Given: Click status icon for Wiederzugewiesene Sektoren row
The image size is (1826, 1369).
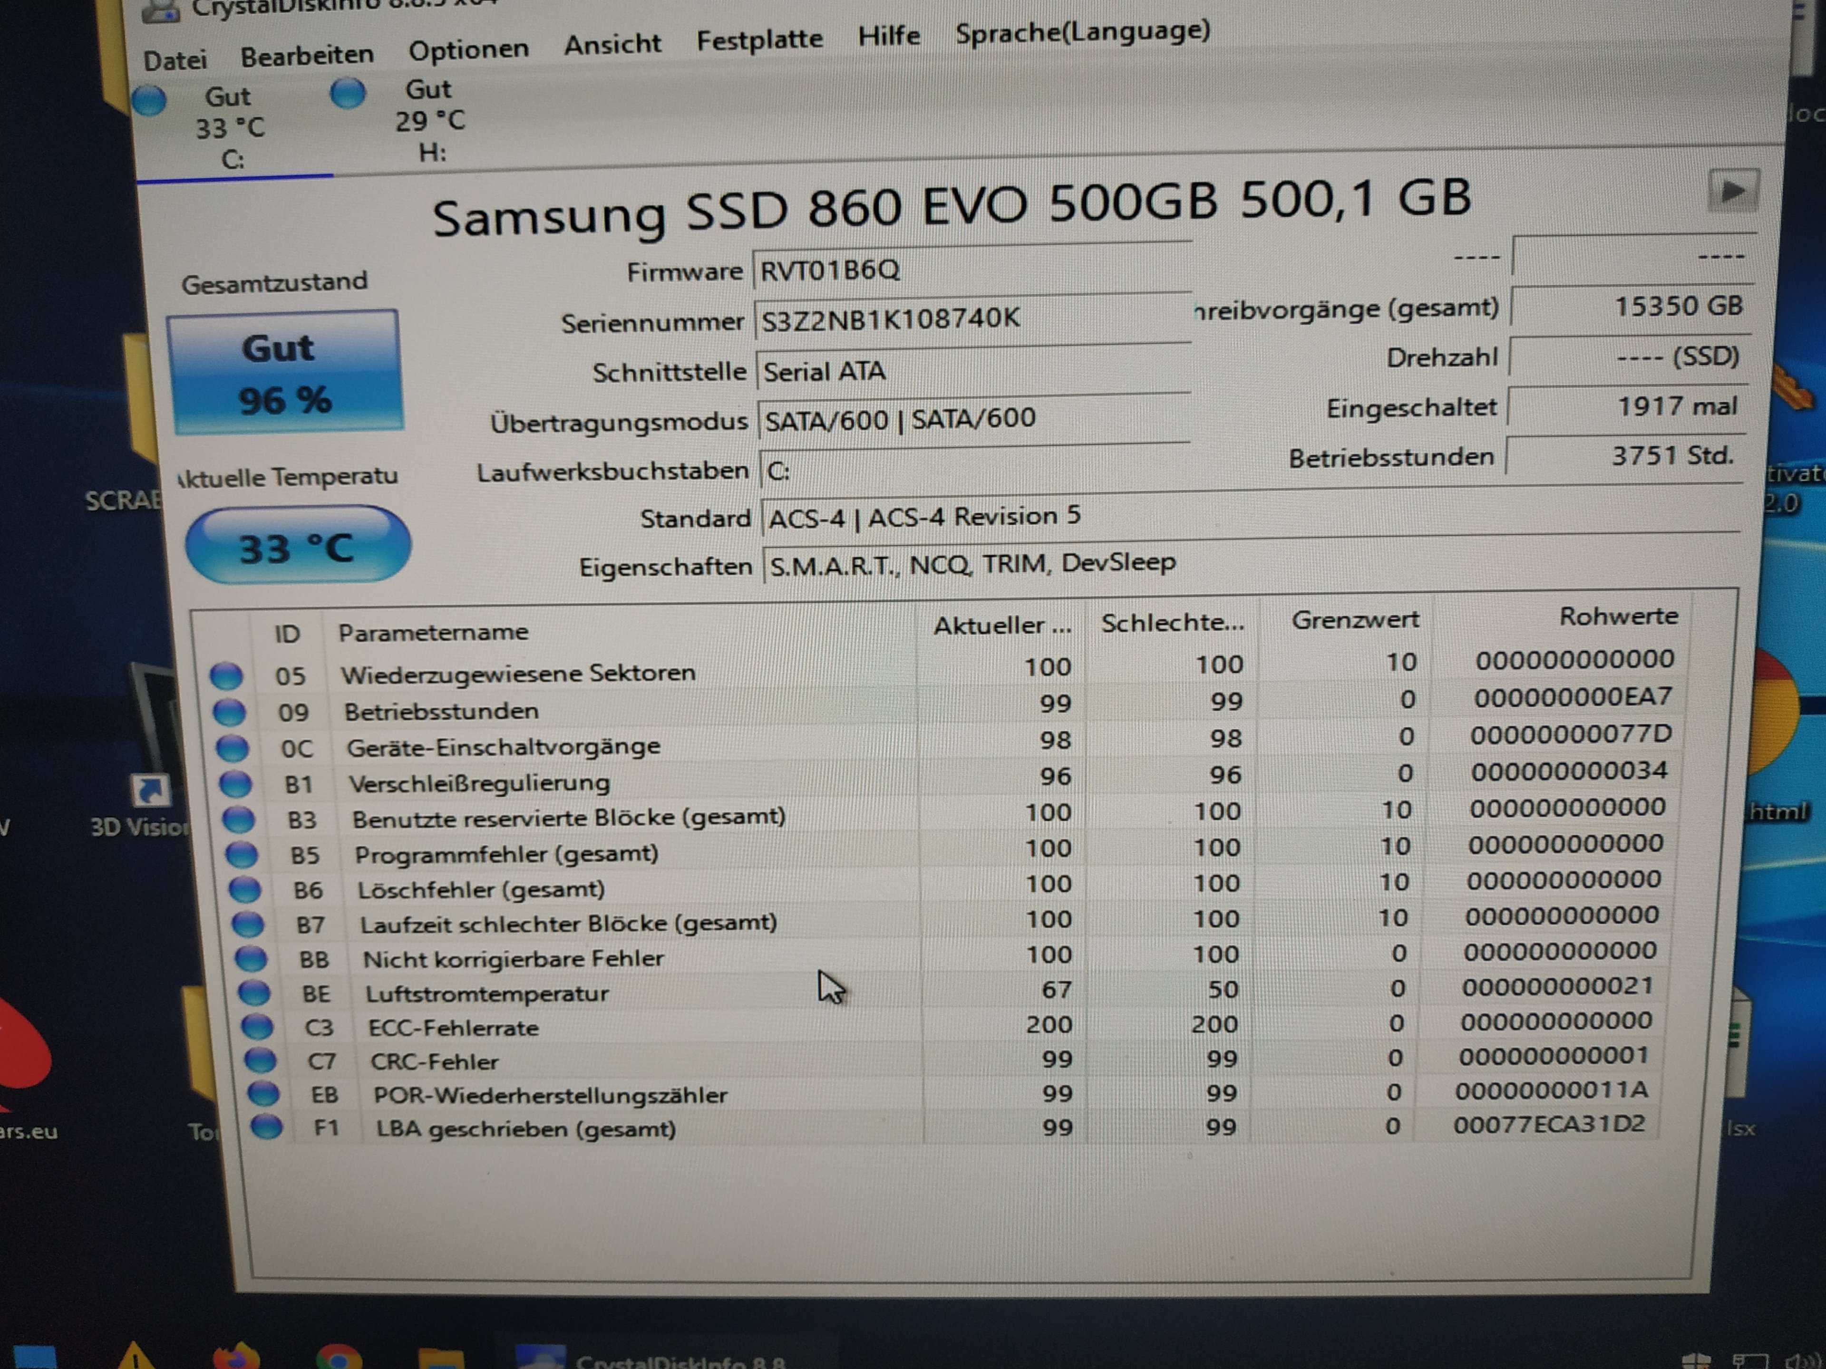Looking at the screenshot, I should pyautogui.click(x=225, y=675).
